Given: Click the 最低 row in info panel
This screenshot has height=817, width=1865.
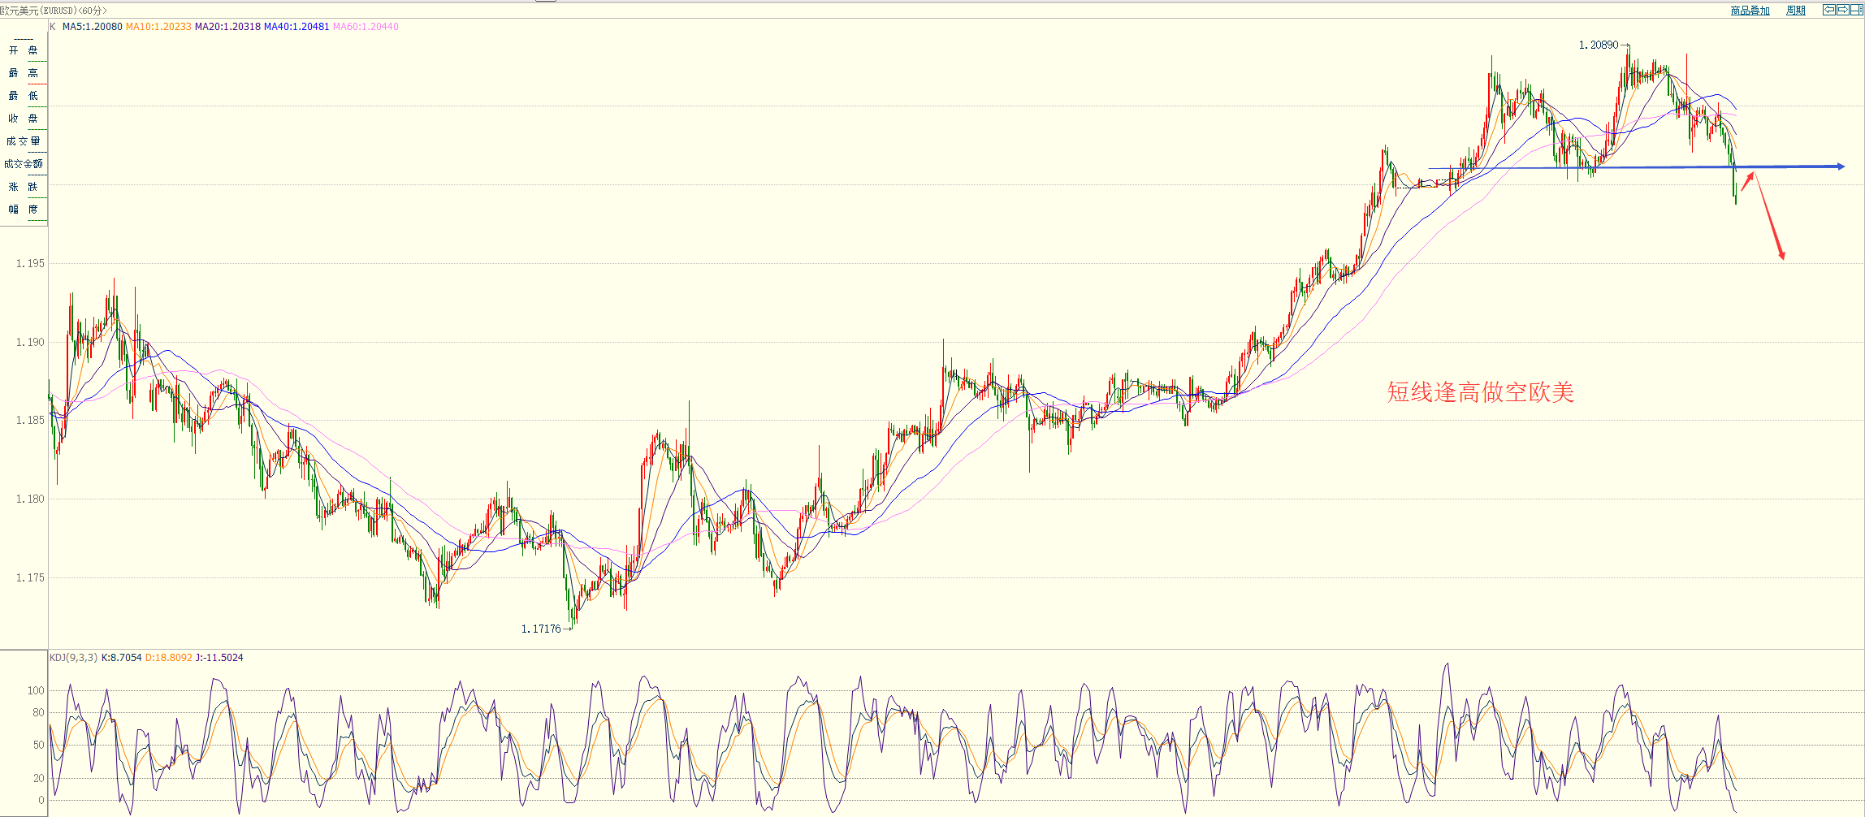Looking at the screenshot, I should (x=24, y=96).
